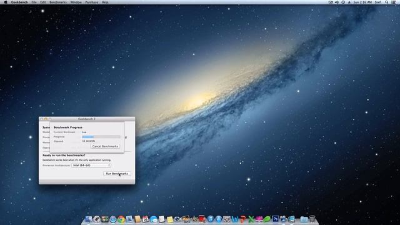Open Finder from the Dock
This screenshot has width=400, height=225.
89,219
